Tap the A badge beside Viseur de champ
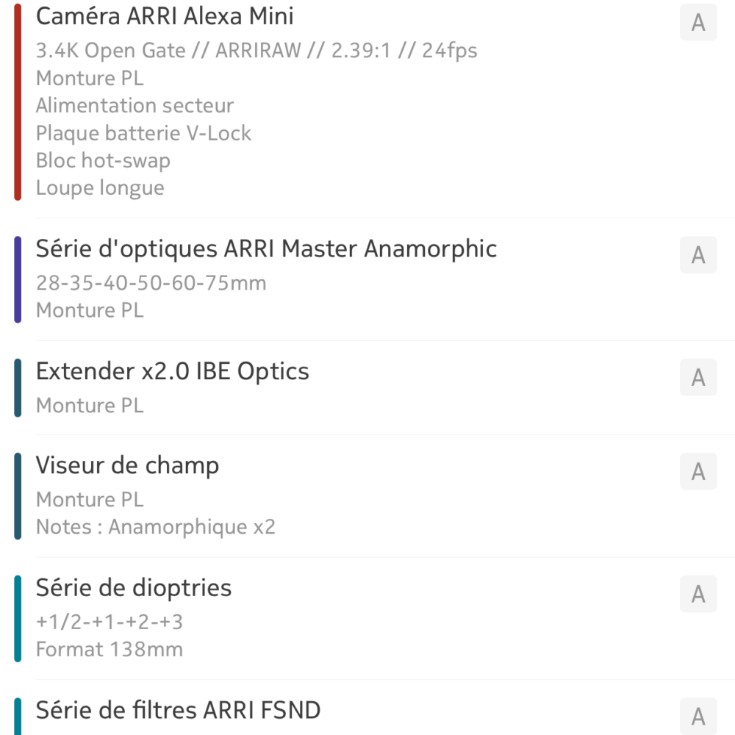 (x=698, y=471)
